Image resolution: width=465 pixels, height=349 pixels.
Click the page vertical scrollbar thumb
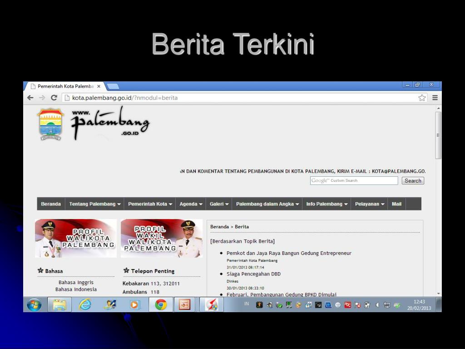(438, 135)
